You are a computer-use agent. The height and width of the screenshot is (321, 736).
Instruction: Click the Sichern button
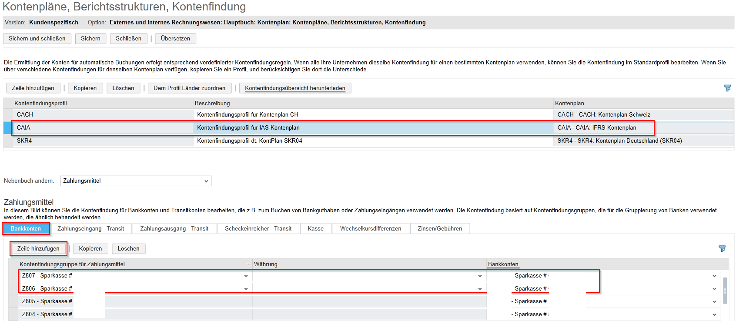coord(90,39)
